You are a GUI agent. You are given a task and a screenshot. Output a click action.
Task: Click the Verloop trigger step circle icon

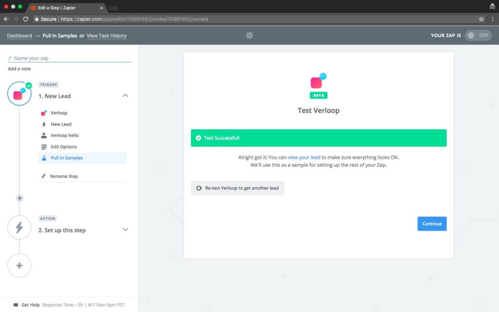point(19,94)
